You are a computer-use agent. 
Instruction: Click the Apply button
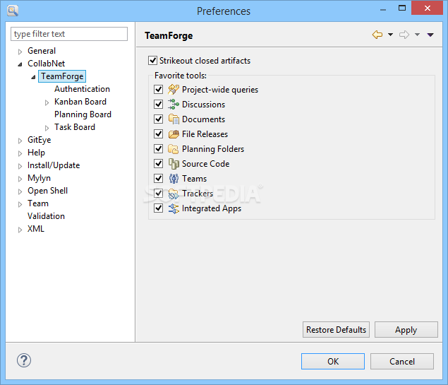(x=406, y=329)
